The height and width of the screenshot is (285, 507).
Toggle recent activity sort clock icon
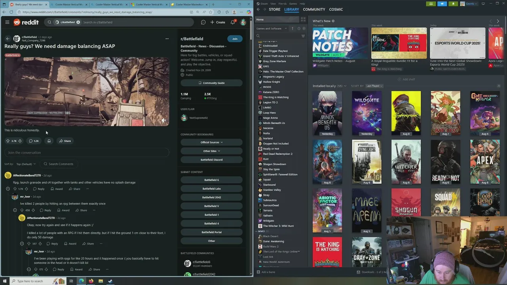299,28
